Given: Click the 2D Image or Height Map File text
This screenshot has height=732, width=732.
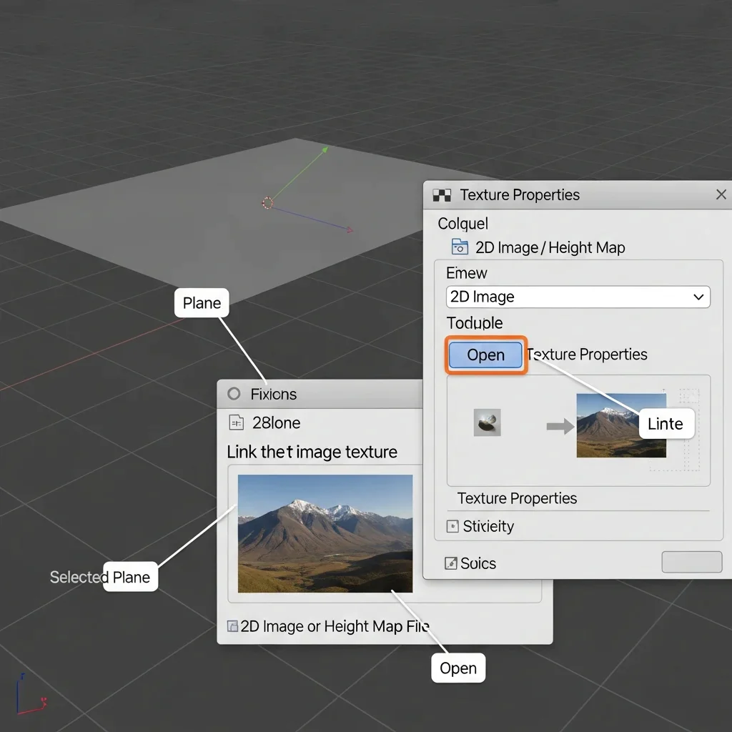Looking at the screenshot, I should click(x=335, y=626).
